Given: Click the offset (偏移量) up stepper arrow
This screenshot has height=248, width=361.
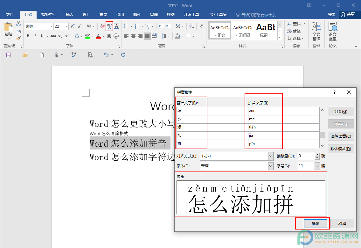Looking at the screenshot, I should pyautogui.click(x=317, y=155).
